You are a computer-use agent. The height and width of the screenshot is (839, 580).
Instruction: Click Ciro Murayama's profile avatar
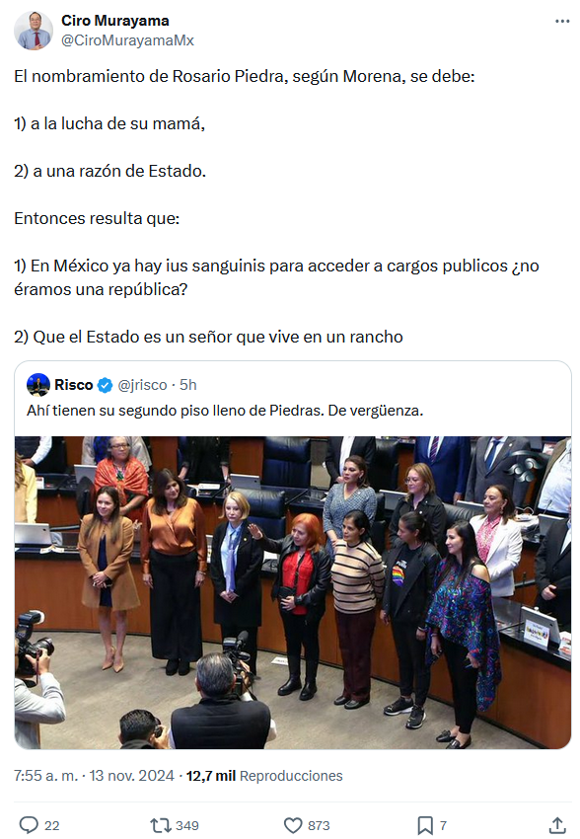(34, 31)
